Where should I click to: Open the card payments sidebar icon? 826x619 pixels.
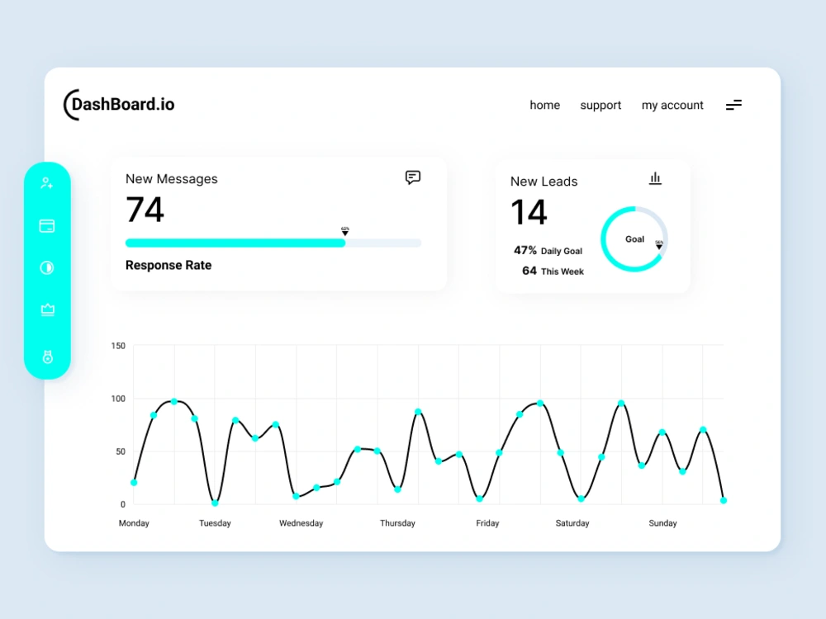point(47,226)
